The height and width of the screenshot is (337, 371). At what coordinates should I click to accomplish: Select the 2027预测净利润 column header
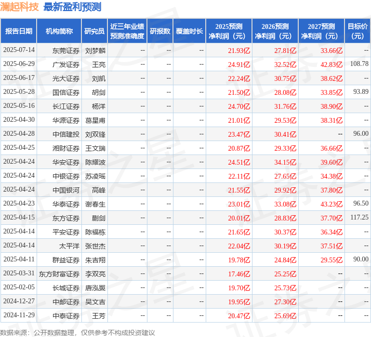(x=321, y=31)
